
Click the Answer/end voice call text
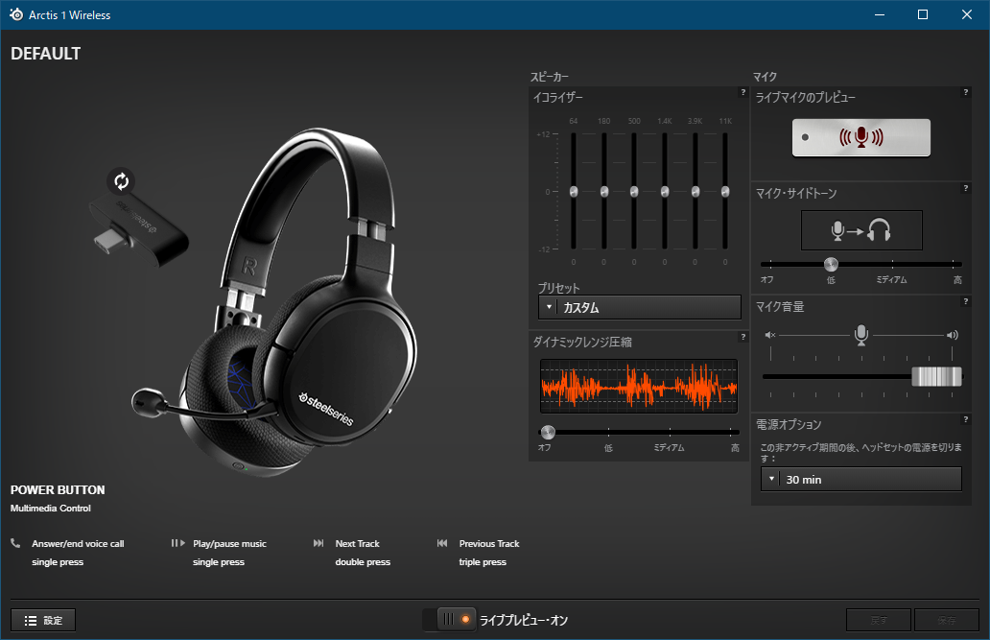click(78, 543)
